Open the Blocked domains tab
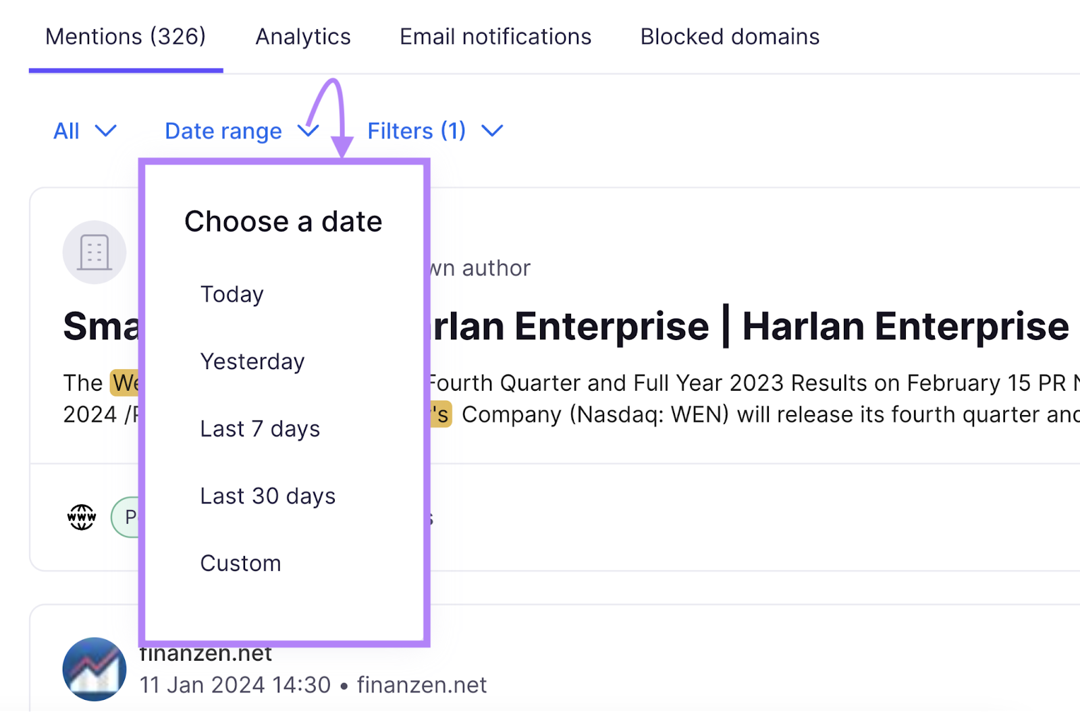The image size is (1080, 712). 730,36
